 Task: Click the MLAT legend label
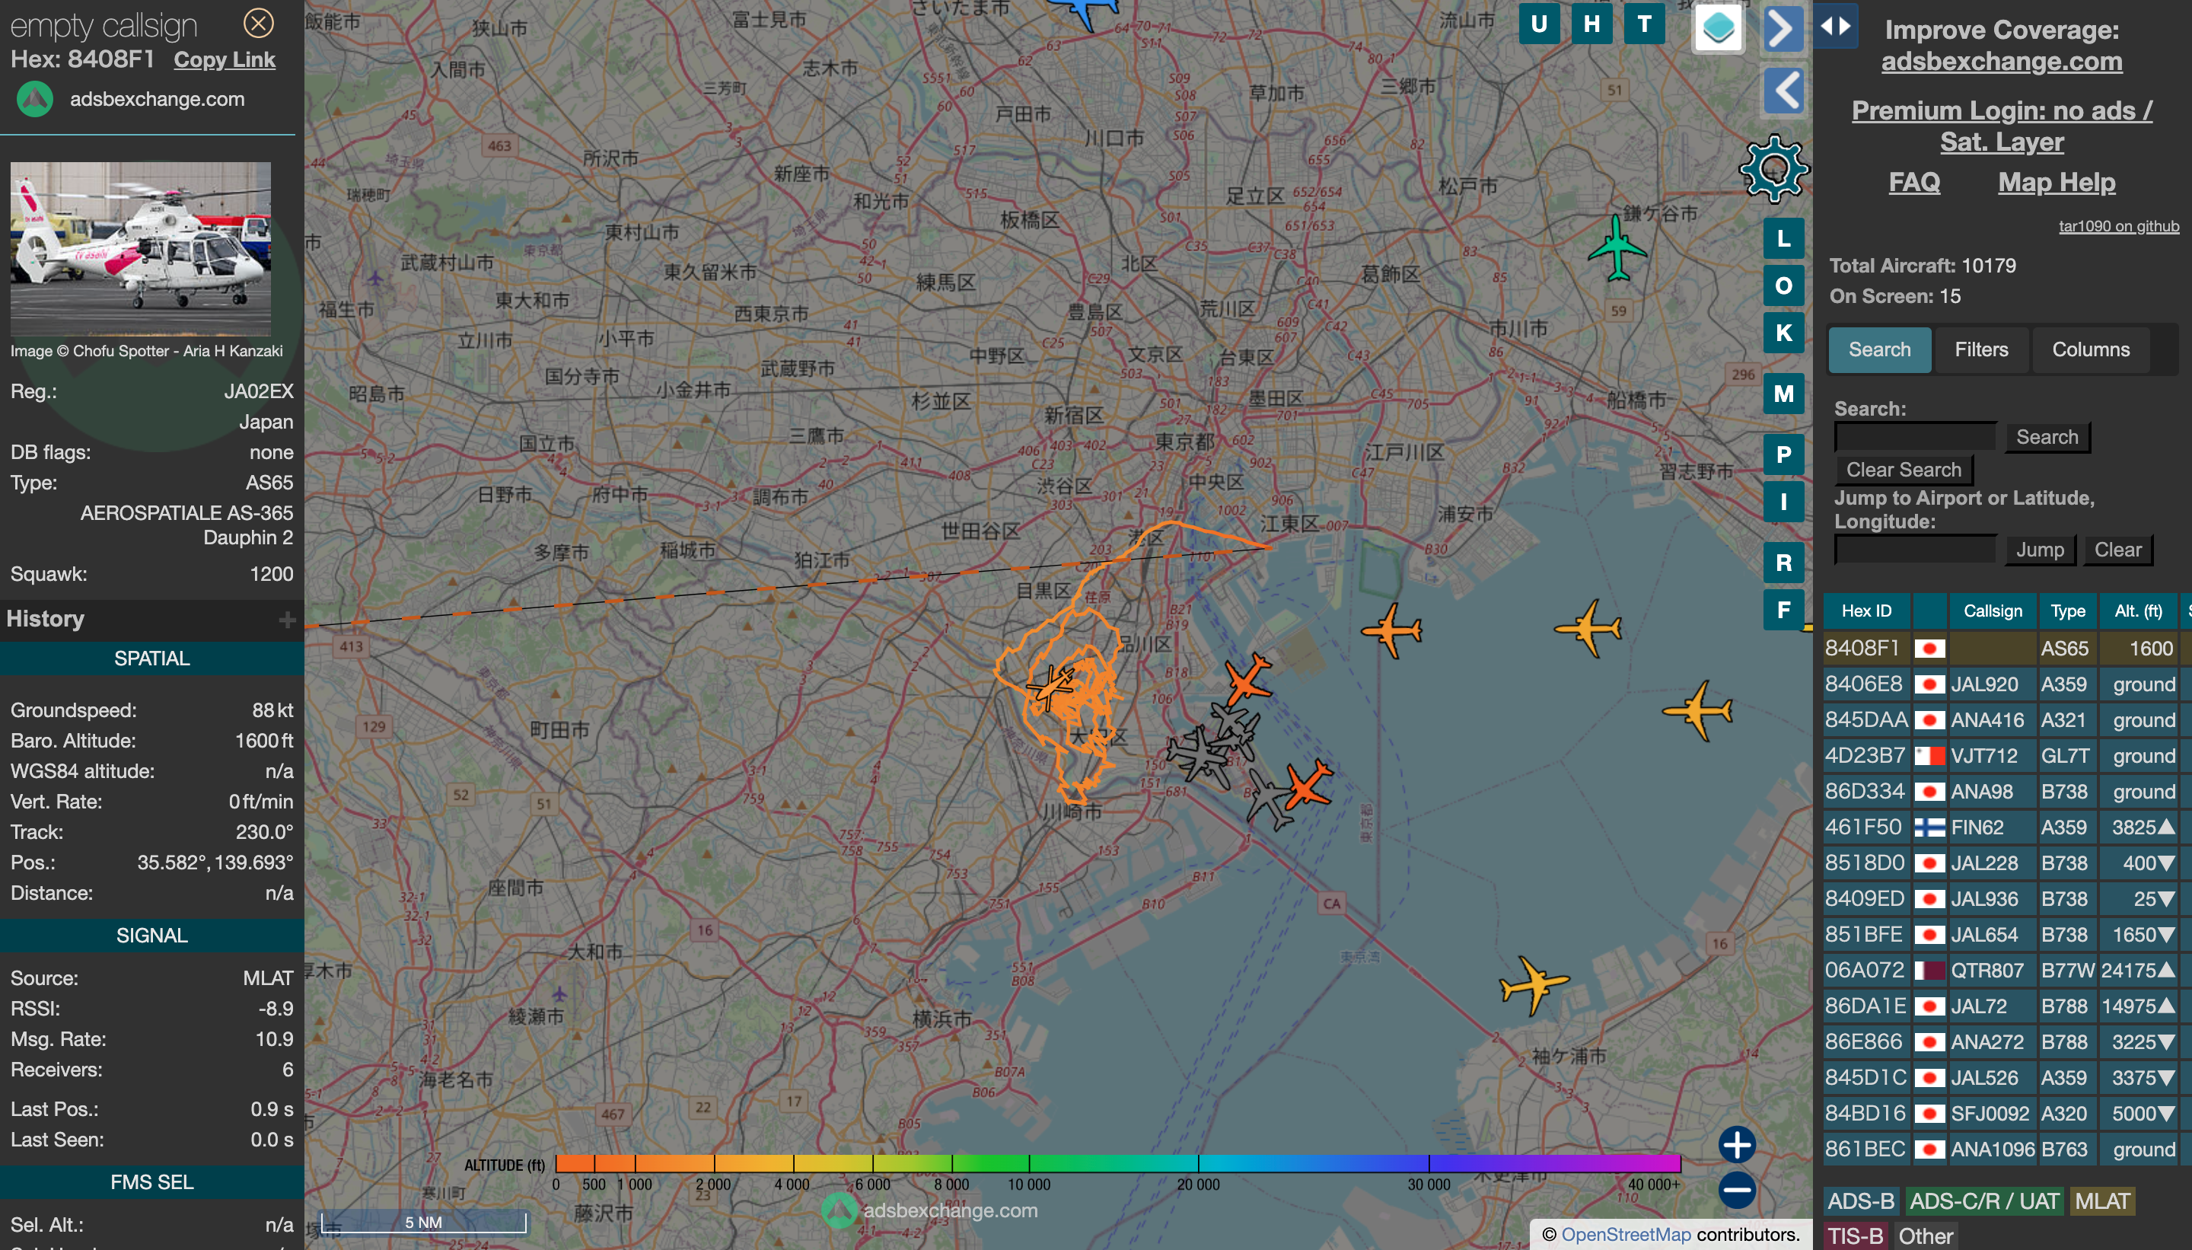click(x=2102, y=1201)
